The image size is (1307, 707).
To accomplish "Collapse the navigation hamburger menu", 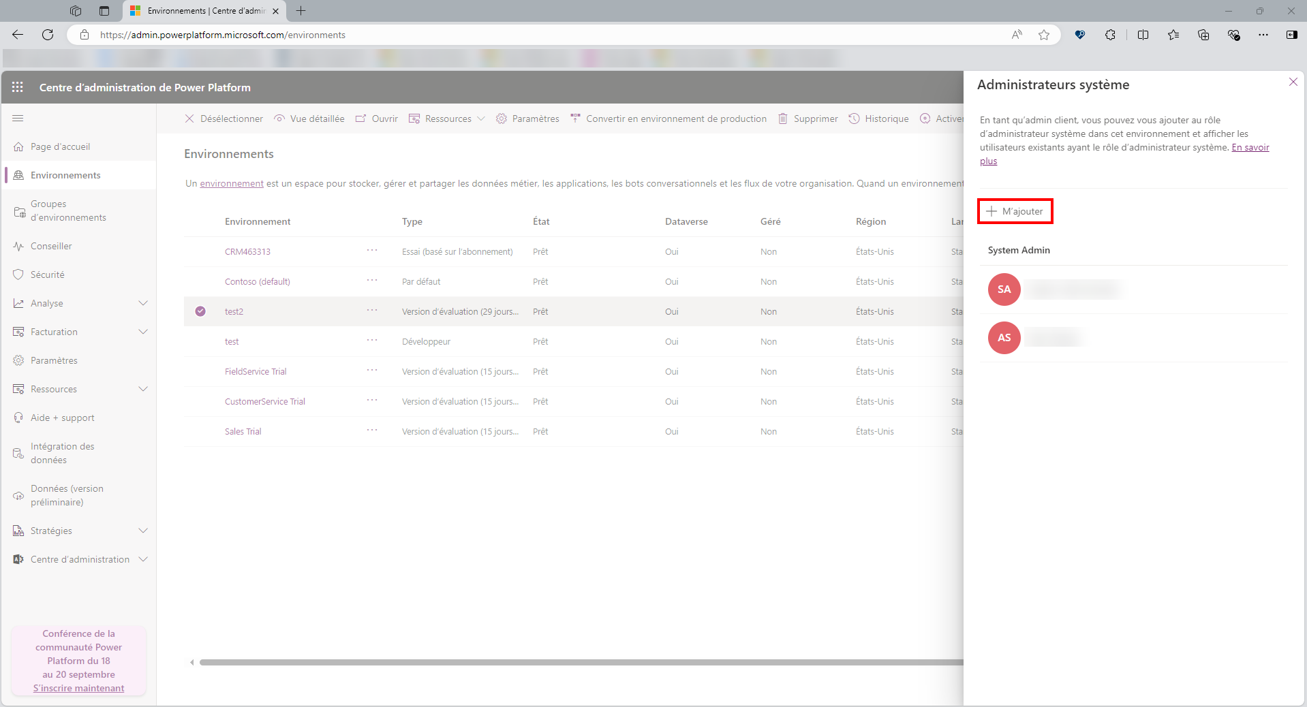I will point(18,119).
